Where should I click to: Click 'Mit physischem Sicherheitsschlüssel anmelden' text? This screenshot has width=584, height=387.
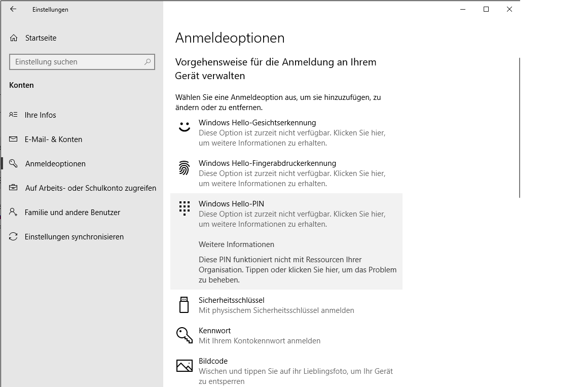(x=276, y=310)
